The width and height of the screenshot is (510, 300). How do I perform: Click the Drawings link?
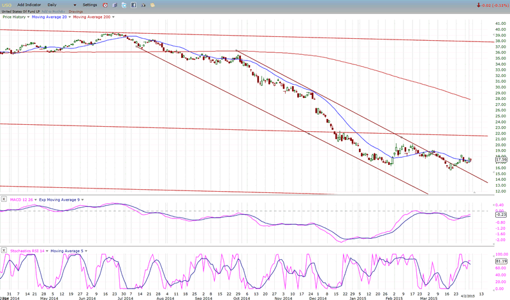(x=75, y=11)
